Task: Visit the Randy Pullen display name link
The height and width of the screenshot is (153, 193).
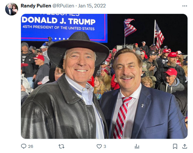Action: (x=36, y=6)
